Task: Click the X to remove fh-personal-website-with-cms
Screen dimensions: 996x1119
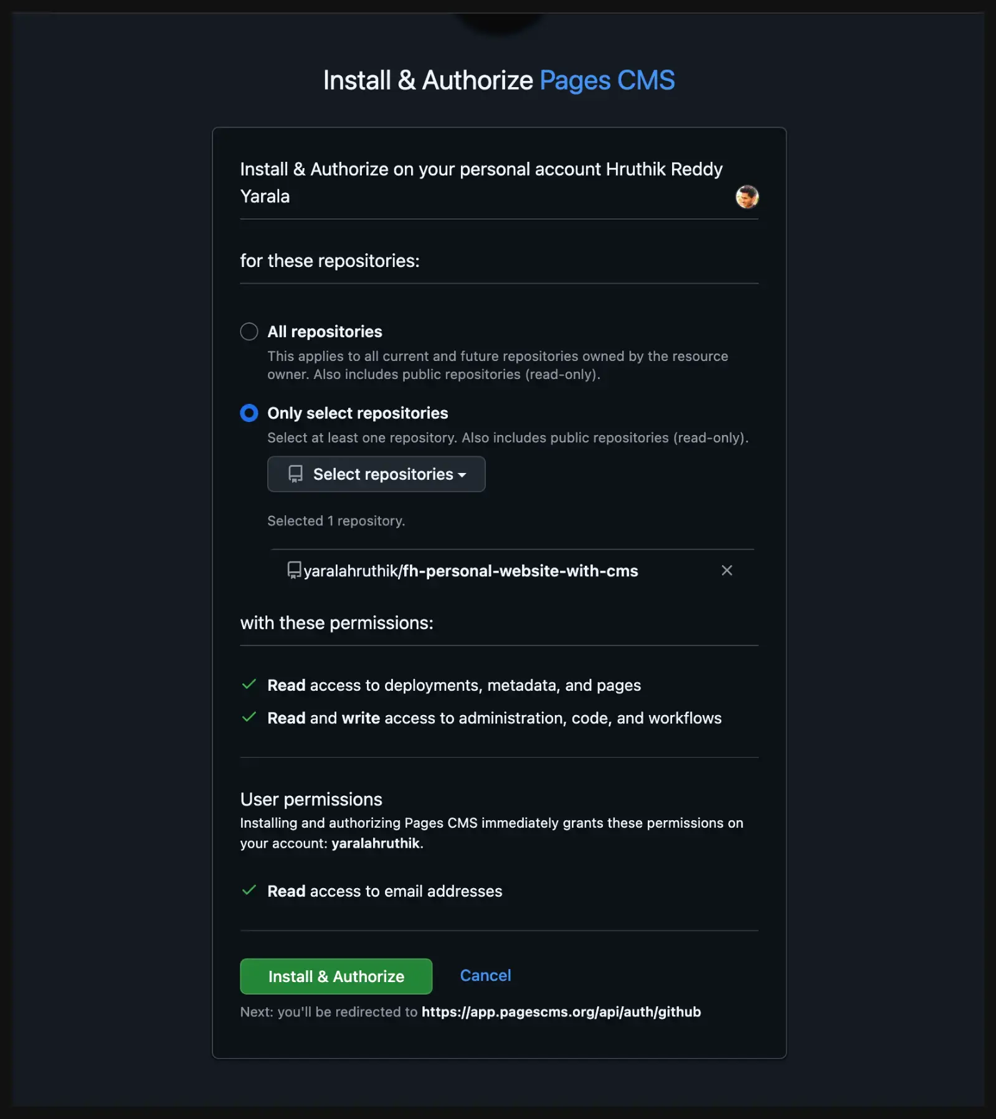Action: click(x=726, y=570)
